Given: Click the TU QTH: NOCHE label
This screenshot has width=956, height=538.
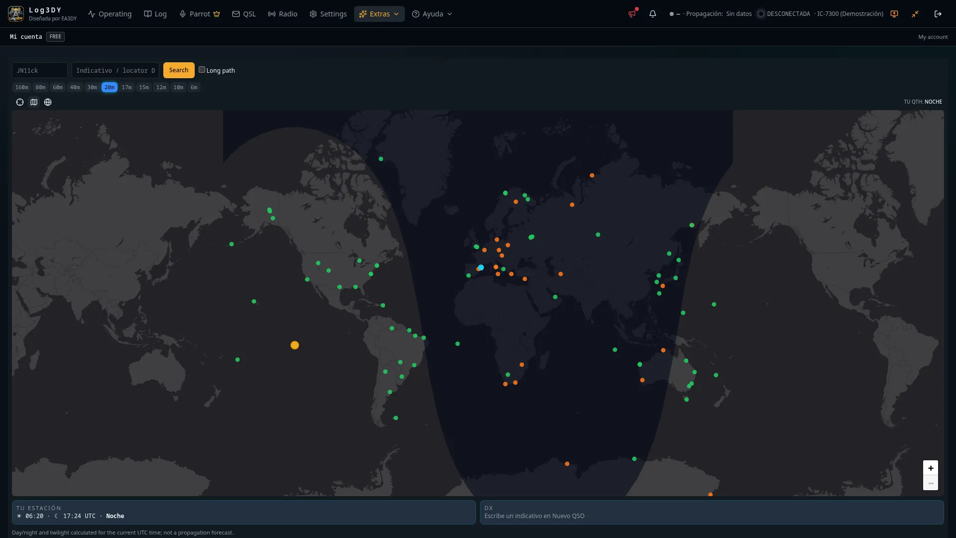Looking at the screenshot, I should [923, 102].
